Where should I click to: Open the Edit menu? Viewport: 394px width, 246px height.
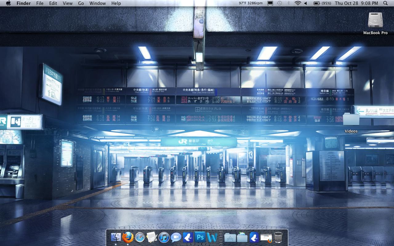[53, 3]
